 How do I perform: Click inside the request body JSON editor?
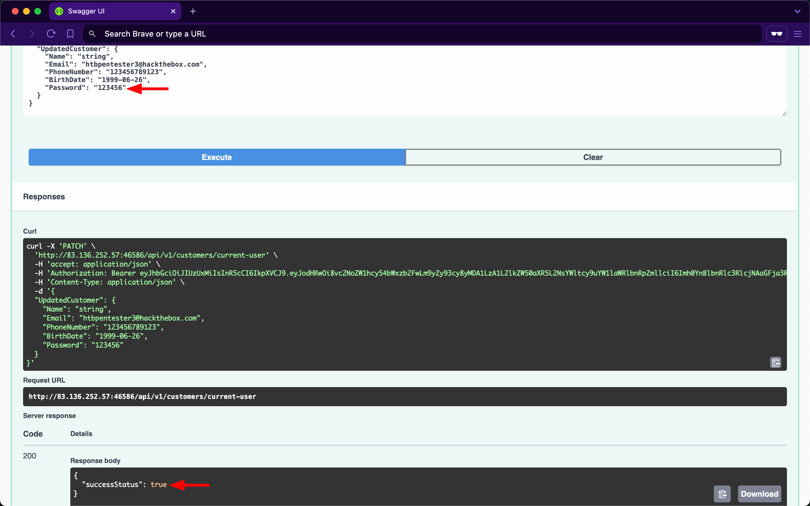(405, 81)
